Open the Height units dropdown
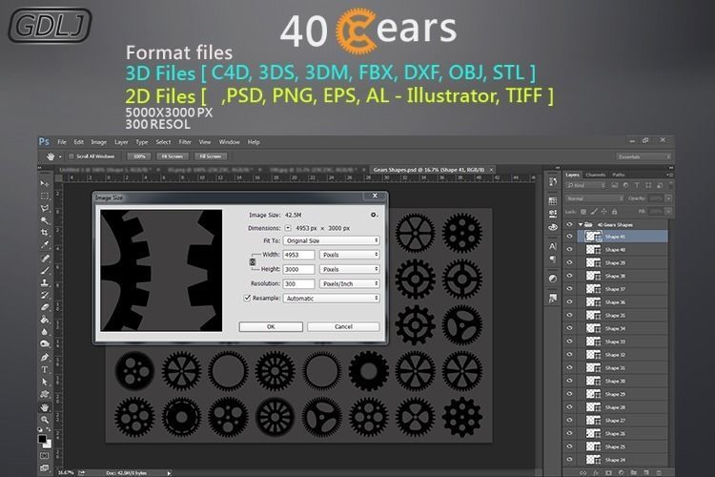Image resolution: width=715 pixels, height=477 pixels. [x=349, y=269]
